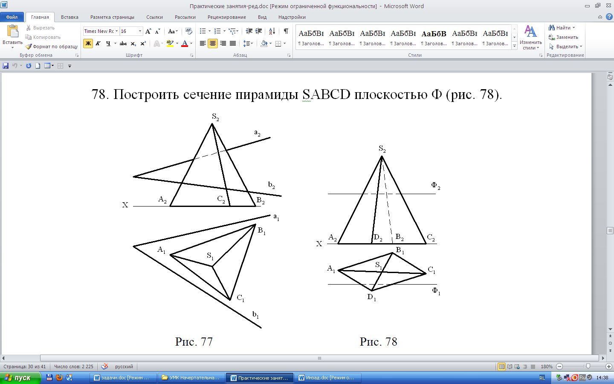Toggle Center alignment button
The height and width of the screenshot is (384, 614).
[213, 44]
